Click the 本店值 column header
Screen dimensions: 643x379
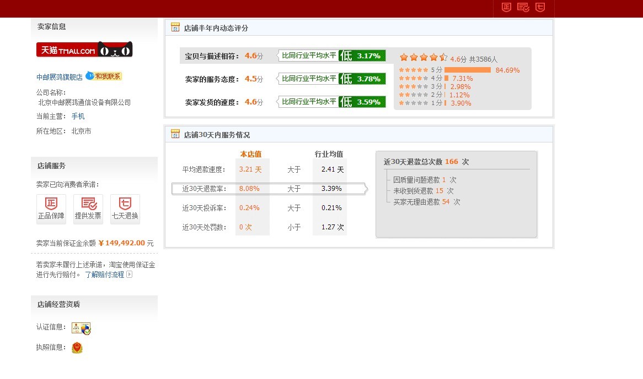tap(251, 154)
